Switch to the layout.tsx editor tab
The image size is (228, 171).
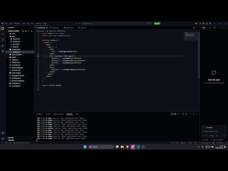pos(55,28)
